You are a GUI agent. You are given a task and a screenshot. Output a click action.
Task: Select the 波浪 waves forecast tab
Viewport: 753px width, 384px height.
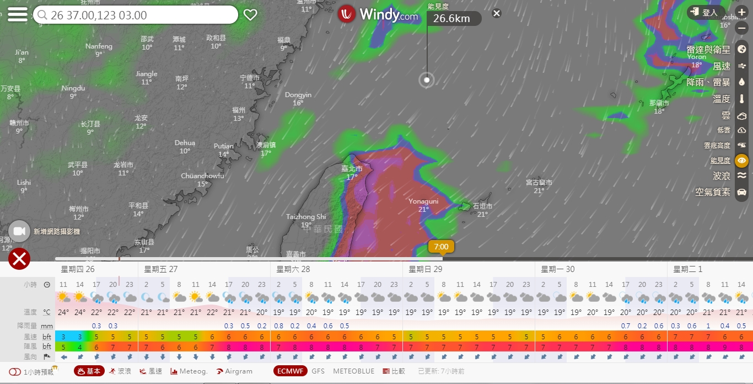click(x=120, y=371)
